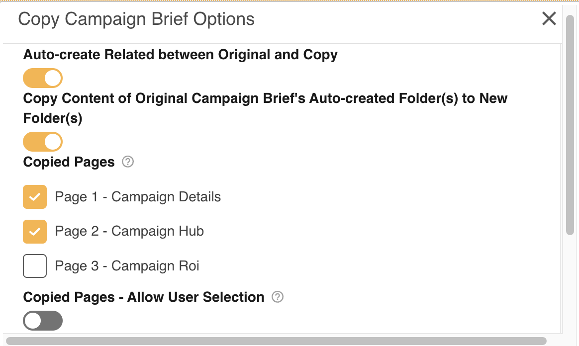
Task: Click the vertical scrollbar thumb
Action: [x=570, y=125]
